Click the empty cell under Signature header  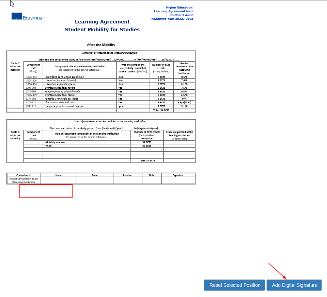[x=178, y=180]
